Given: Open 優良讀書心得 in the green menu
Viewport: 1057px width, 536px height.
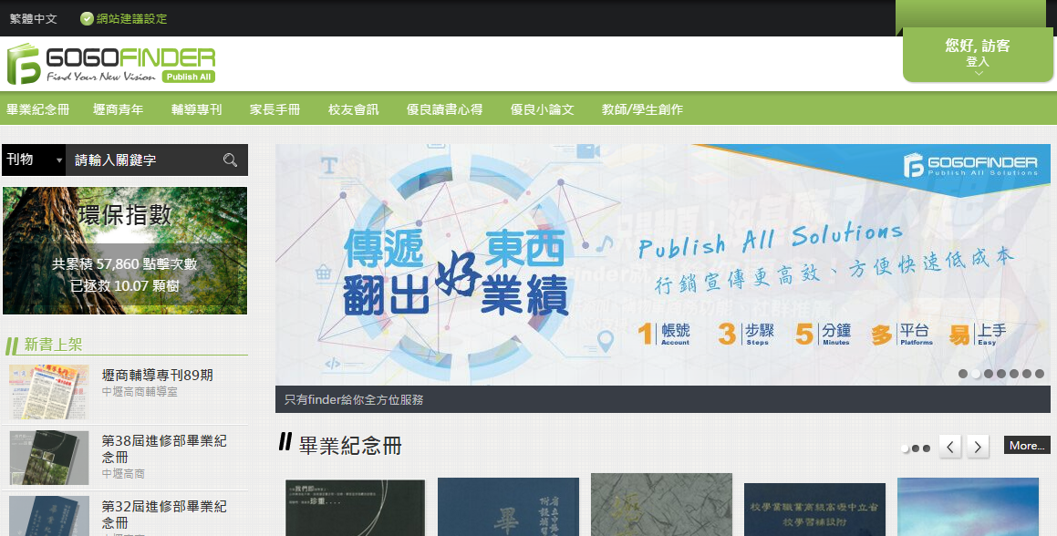Looking at the screenshot, I should coord(444,109).
